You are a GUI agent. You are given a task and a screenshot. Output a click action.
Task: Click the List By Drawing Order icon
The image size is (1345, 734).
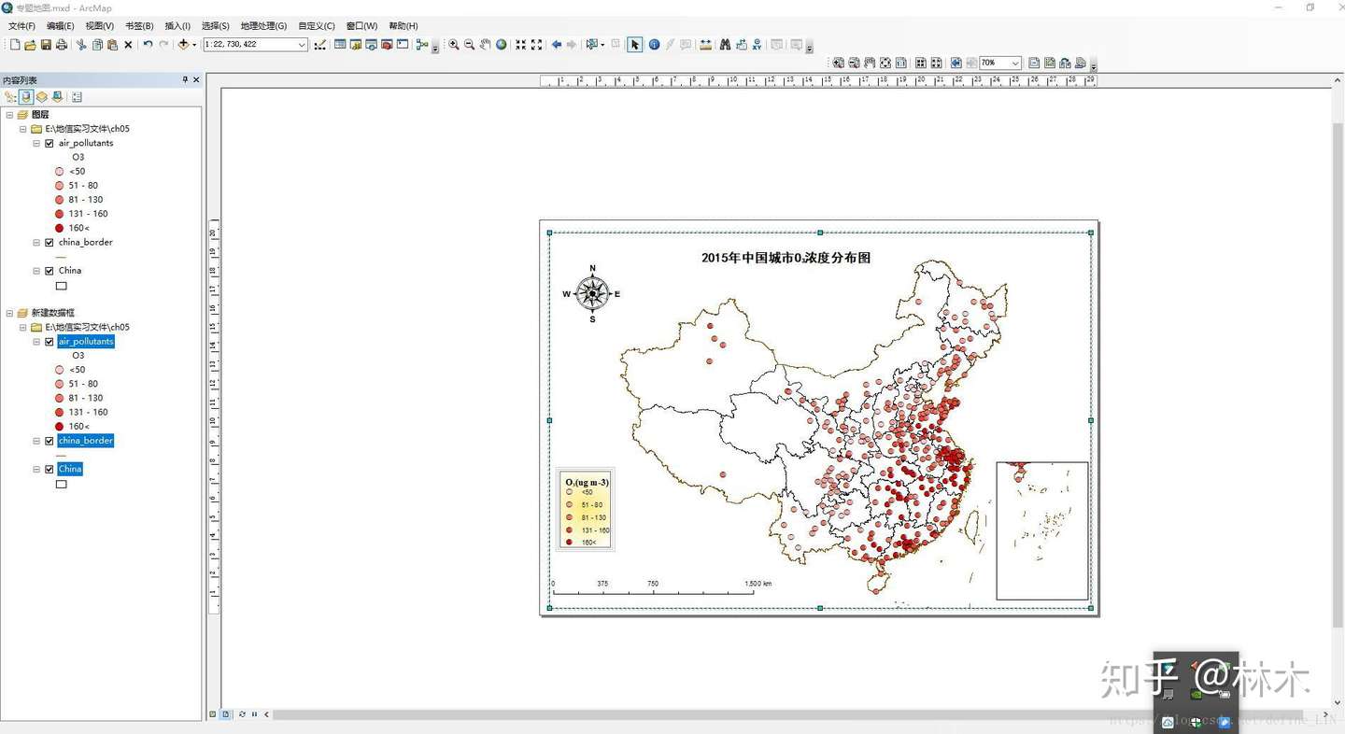click(10, 97)
